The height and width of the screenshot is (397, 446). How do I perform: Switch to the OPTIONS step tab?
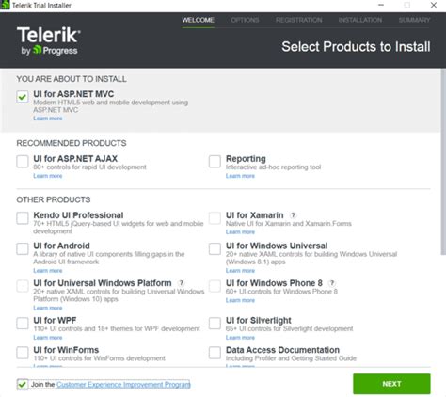245,20
